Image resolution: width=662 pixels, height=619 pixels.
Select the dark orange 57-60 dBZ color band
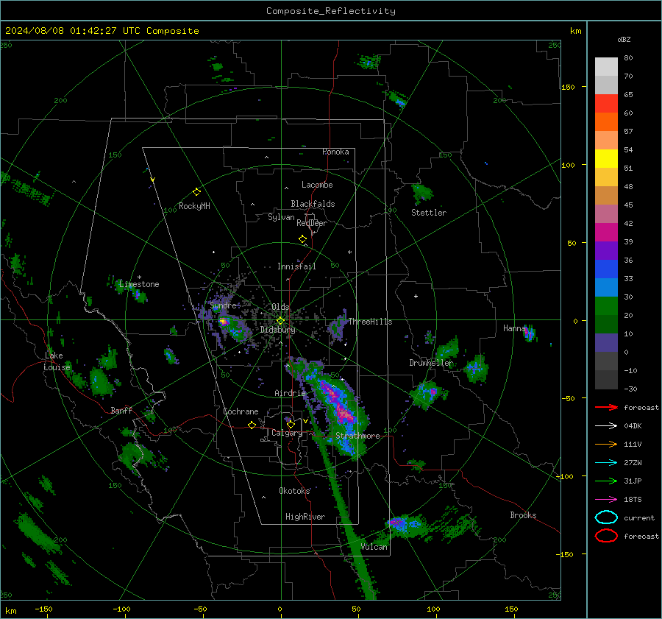[x=606, y=122]
